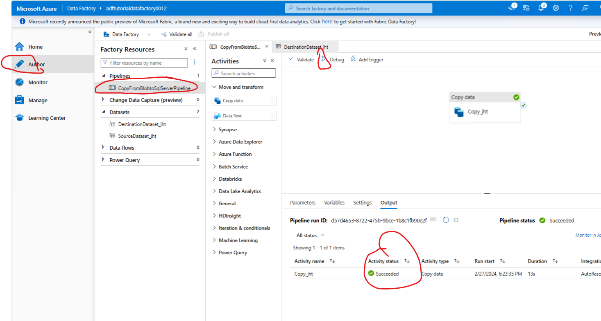Click the announcements megaphone icon in header
This screenshot has height=321, width=601.
click(x=512, y=8)
